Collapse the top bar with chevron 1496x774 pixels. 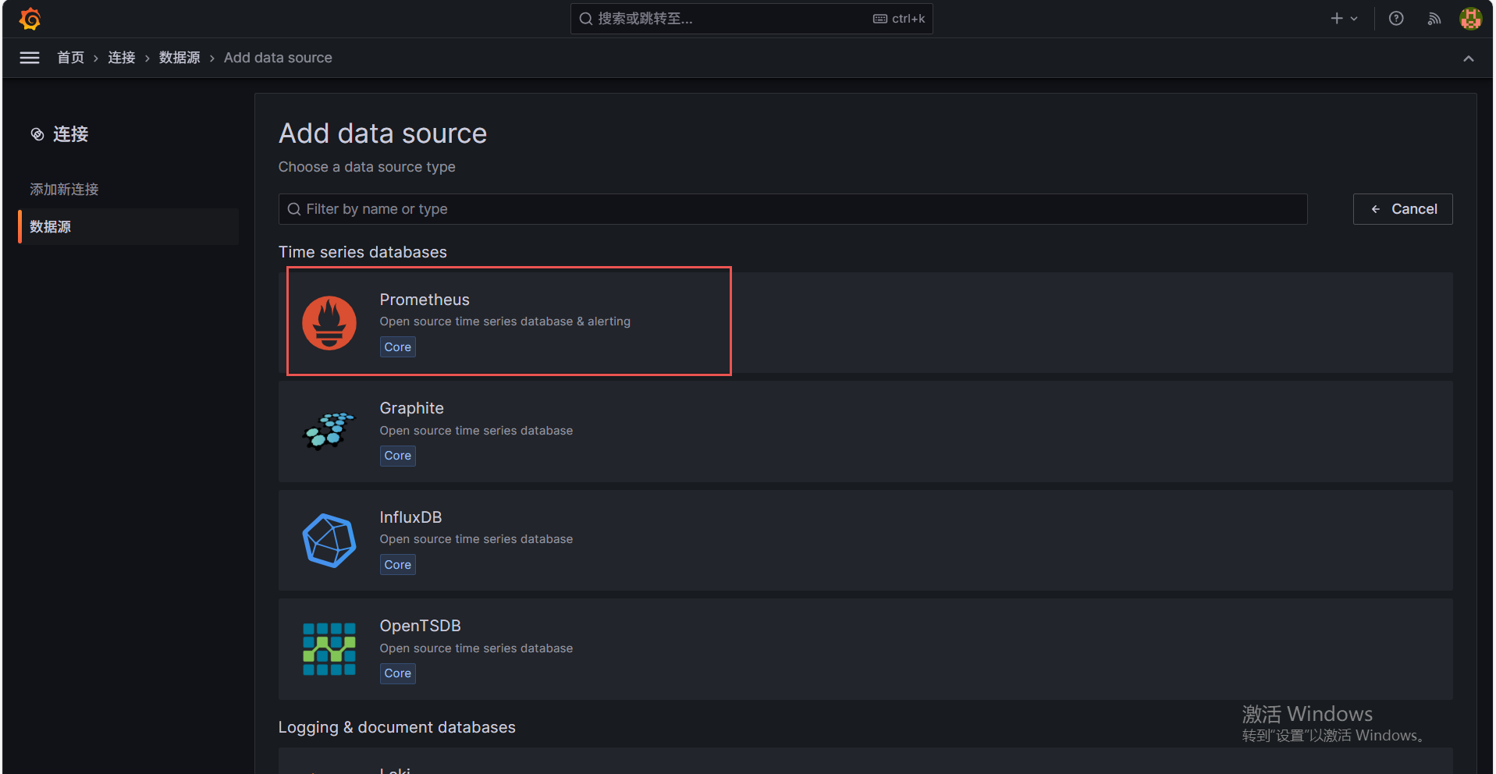coord(1468,59)
